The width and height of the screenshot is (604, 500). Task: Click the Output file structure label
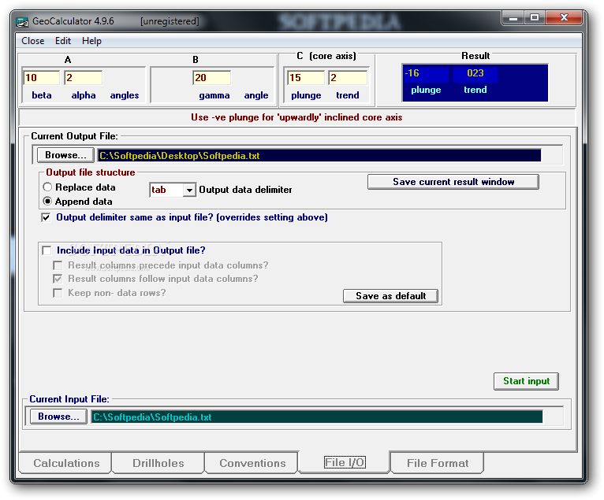tap(91, 172)
